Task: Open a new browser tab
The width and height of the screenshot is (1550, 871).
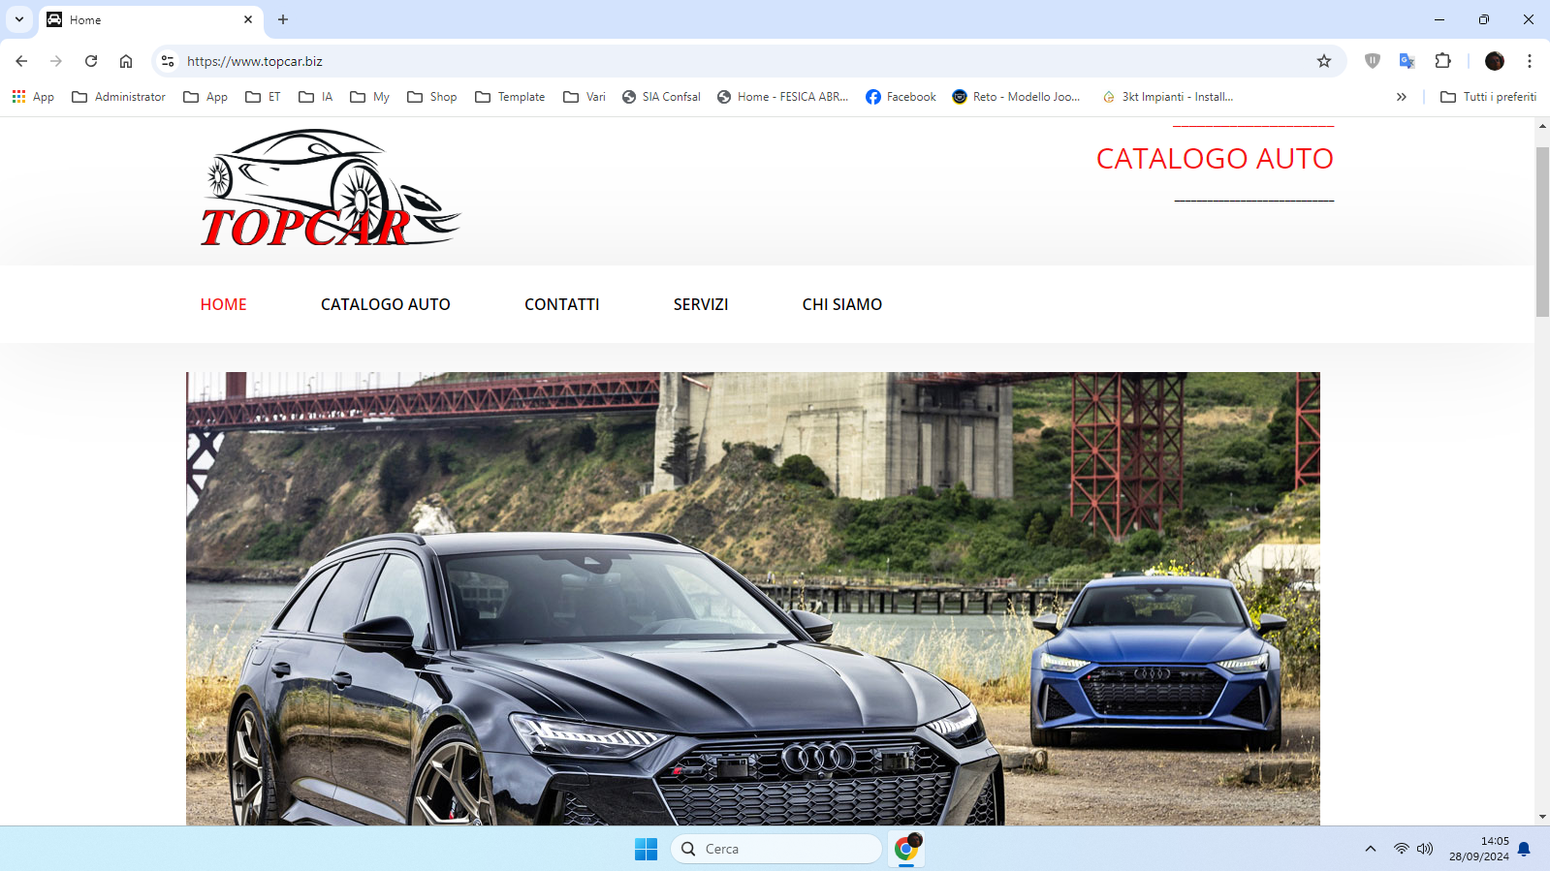Action: click(x=283, y=19)
